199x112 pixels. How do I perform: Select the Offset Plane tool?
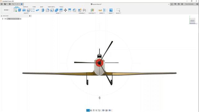(x=92, y=10)
